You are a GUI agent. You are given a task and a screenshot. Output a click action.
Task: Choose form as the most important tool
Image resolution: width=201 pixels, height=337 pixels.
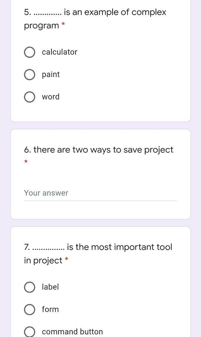[29, 309]
